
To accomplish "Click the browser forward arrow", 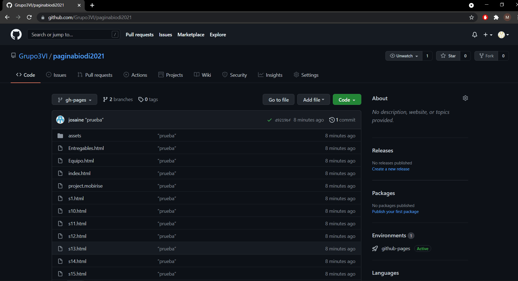I will tap(18, 17).
